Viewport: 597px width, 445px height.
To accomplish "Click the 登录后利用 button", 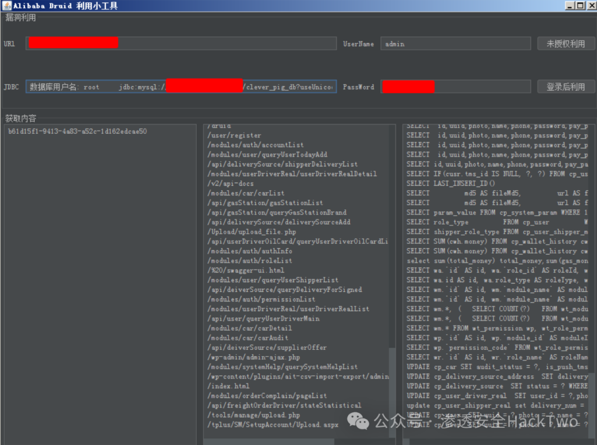I will pyautogui.click(x=566, y=87).
